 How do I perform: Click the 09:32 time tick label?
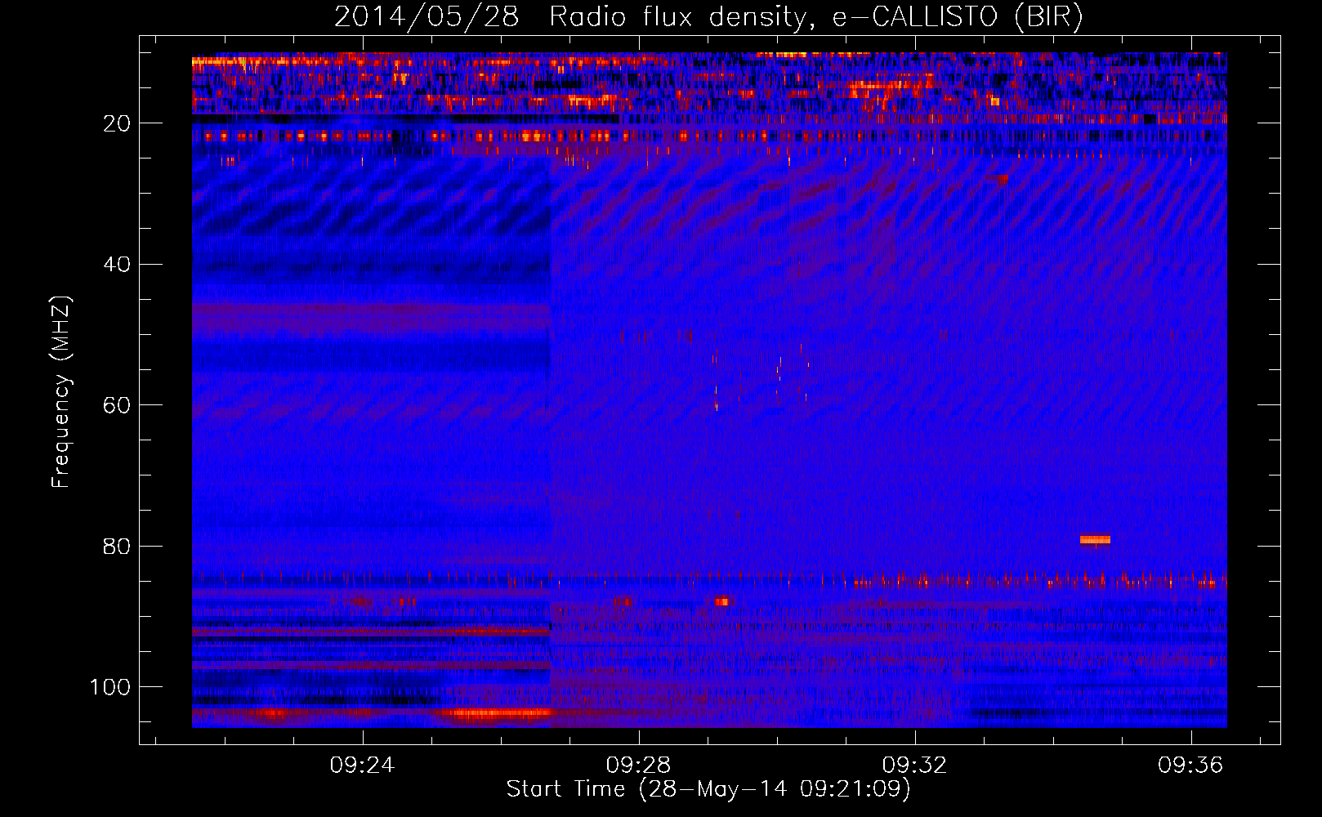[x=914, y=766]
